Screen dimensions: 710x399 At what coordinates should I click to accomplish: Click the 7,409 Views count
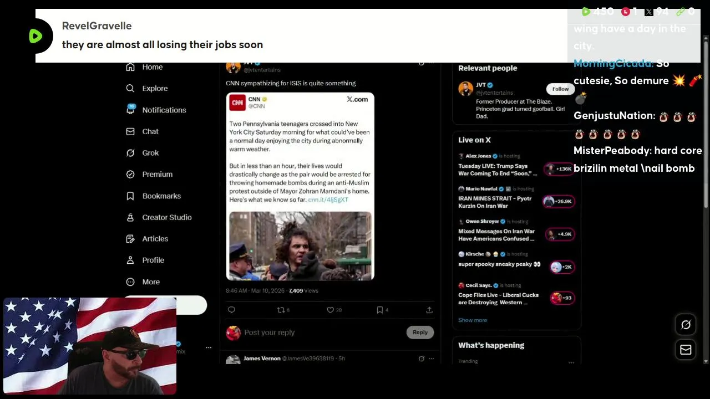(x=303, y=290)
